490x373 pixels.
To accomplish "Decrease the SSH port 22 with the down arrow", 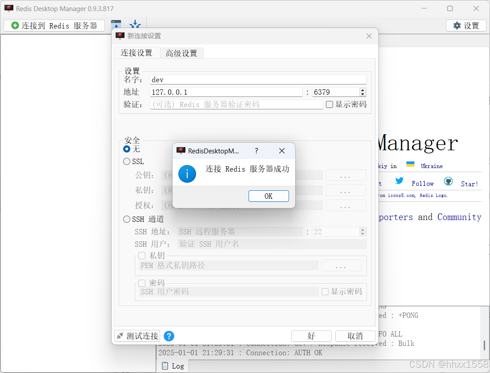I will (362, 234).
